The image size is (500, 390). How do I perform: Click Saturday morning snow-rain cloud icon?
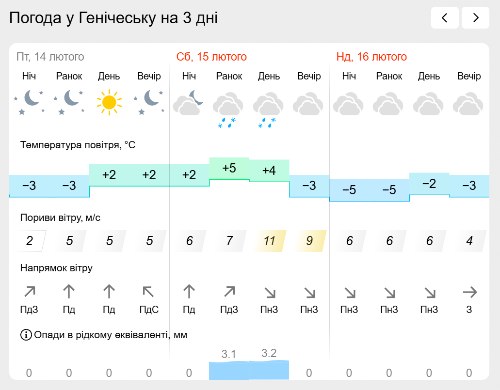pyautogui.click(x=228, y=109)
